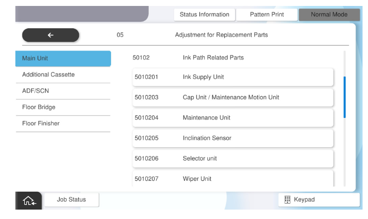Select Main Unit category
The width and height of the screenshot is (368, 219).
(63, 58)
